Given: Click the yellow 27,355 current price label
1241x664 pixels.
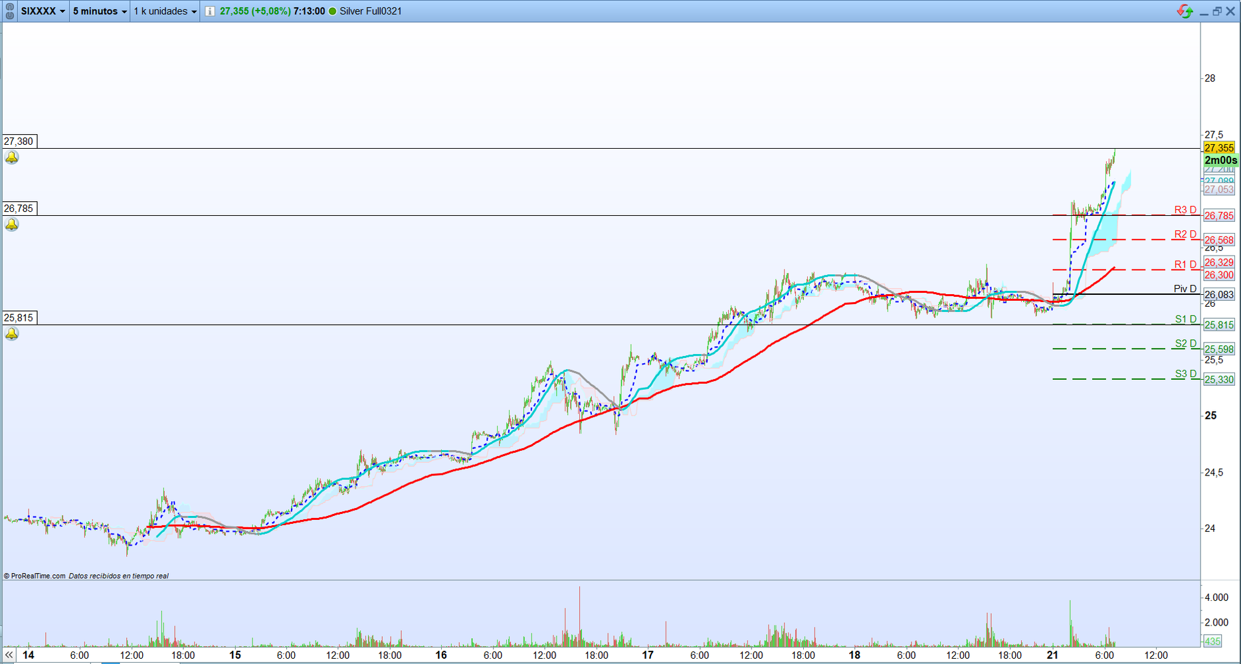Looking at the screenshot, I should pos(1219,148).
